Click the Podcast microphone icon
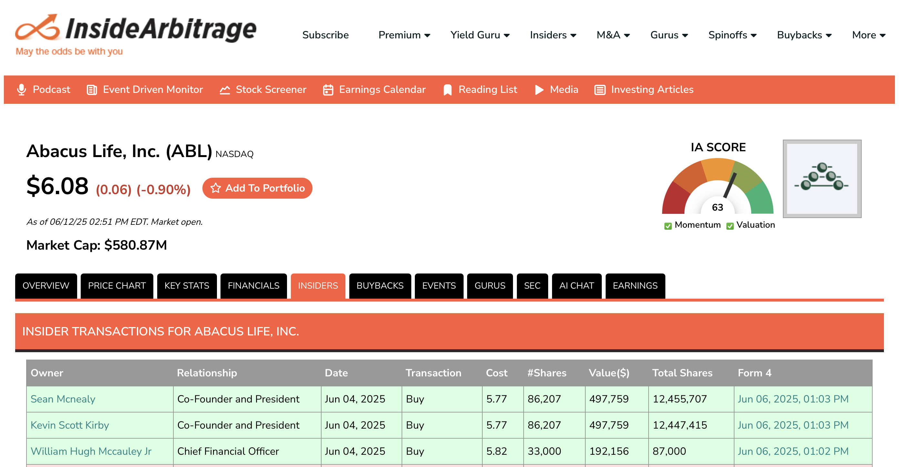This screenshot has height=467, width=902. pos(21,90)
